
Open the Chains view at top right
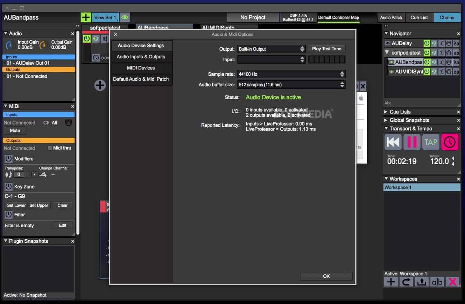[447, 17]
